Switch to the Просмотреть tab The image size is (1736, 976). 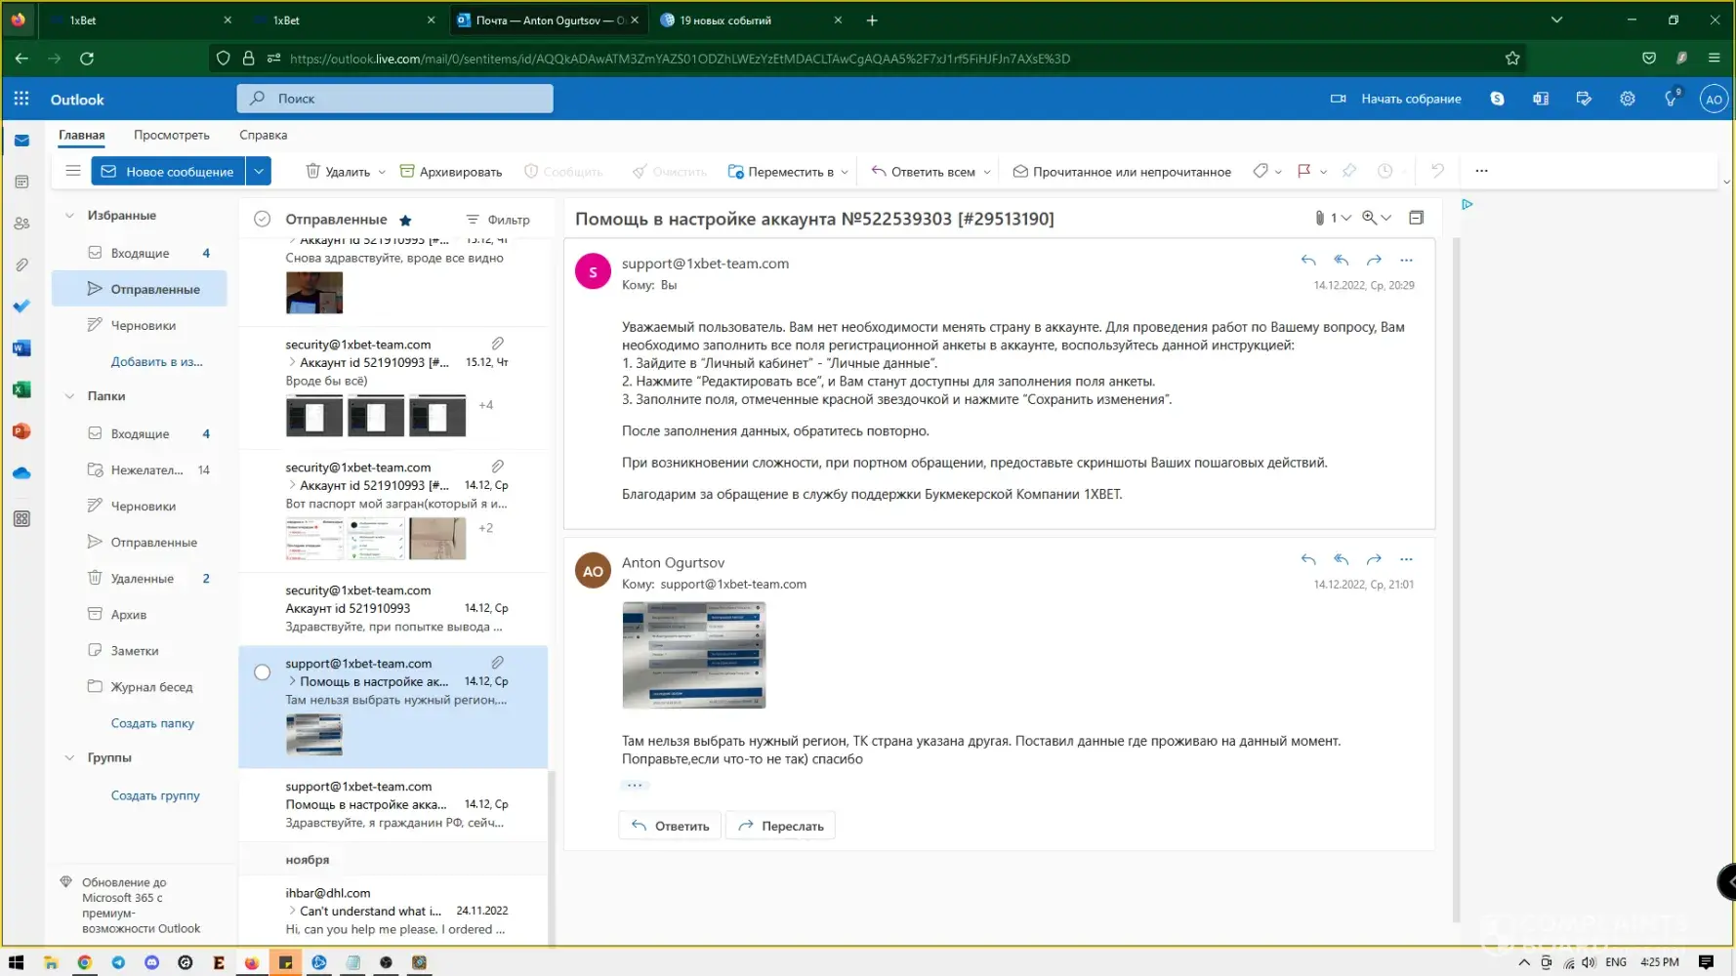click(171, 136)
